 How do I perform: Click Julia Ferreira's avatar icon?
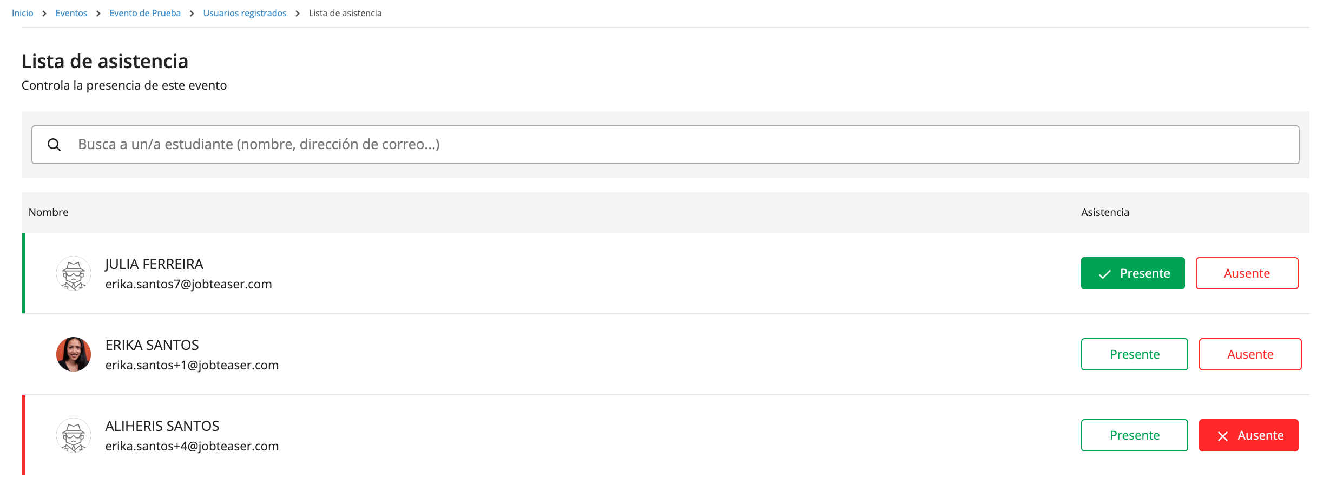pos(74,273)
